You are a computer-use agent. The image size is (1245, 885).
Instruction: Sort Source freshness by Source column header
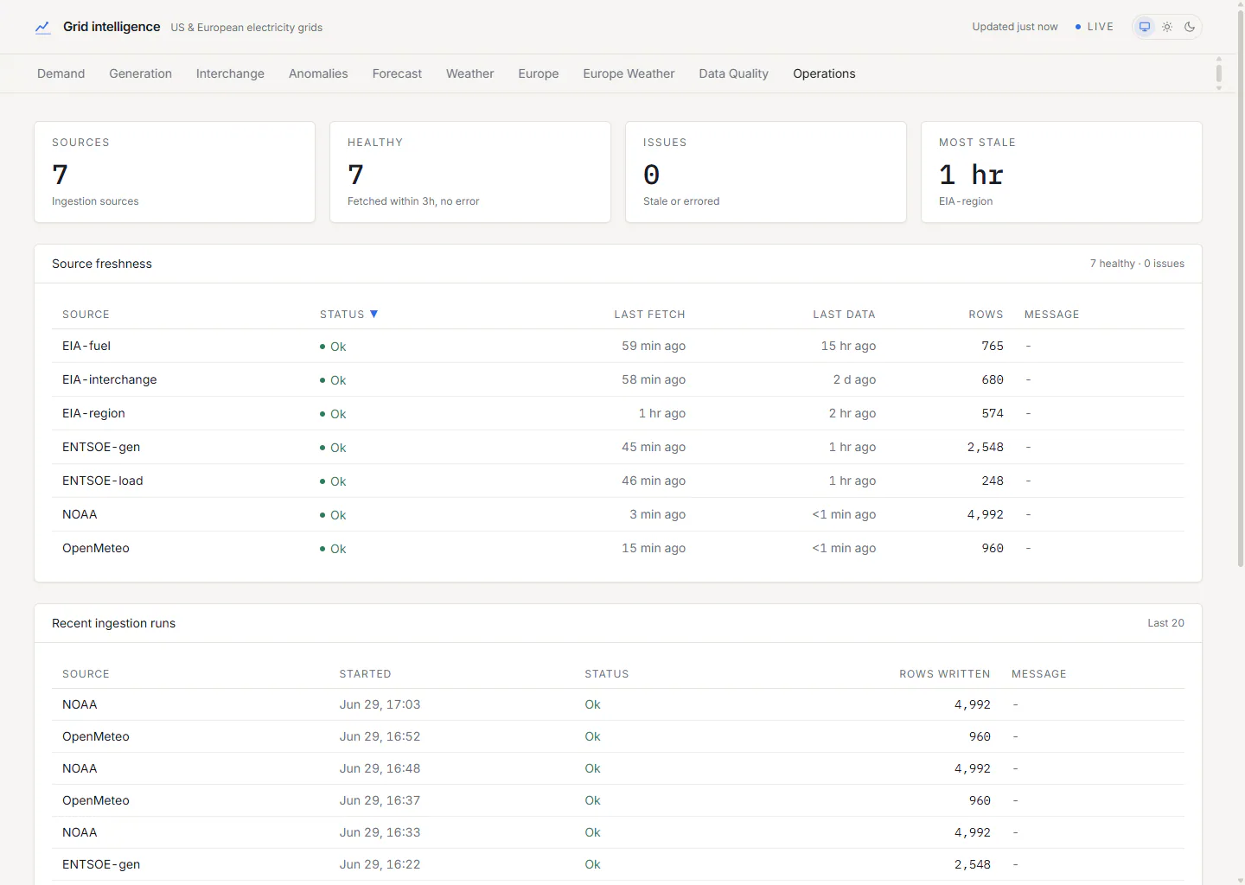pyautogui.click(x=86, y=315)
